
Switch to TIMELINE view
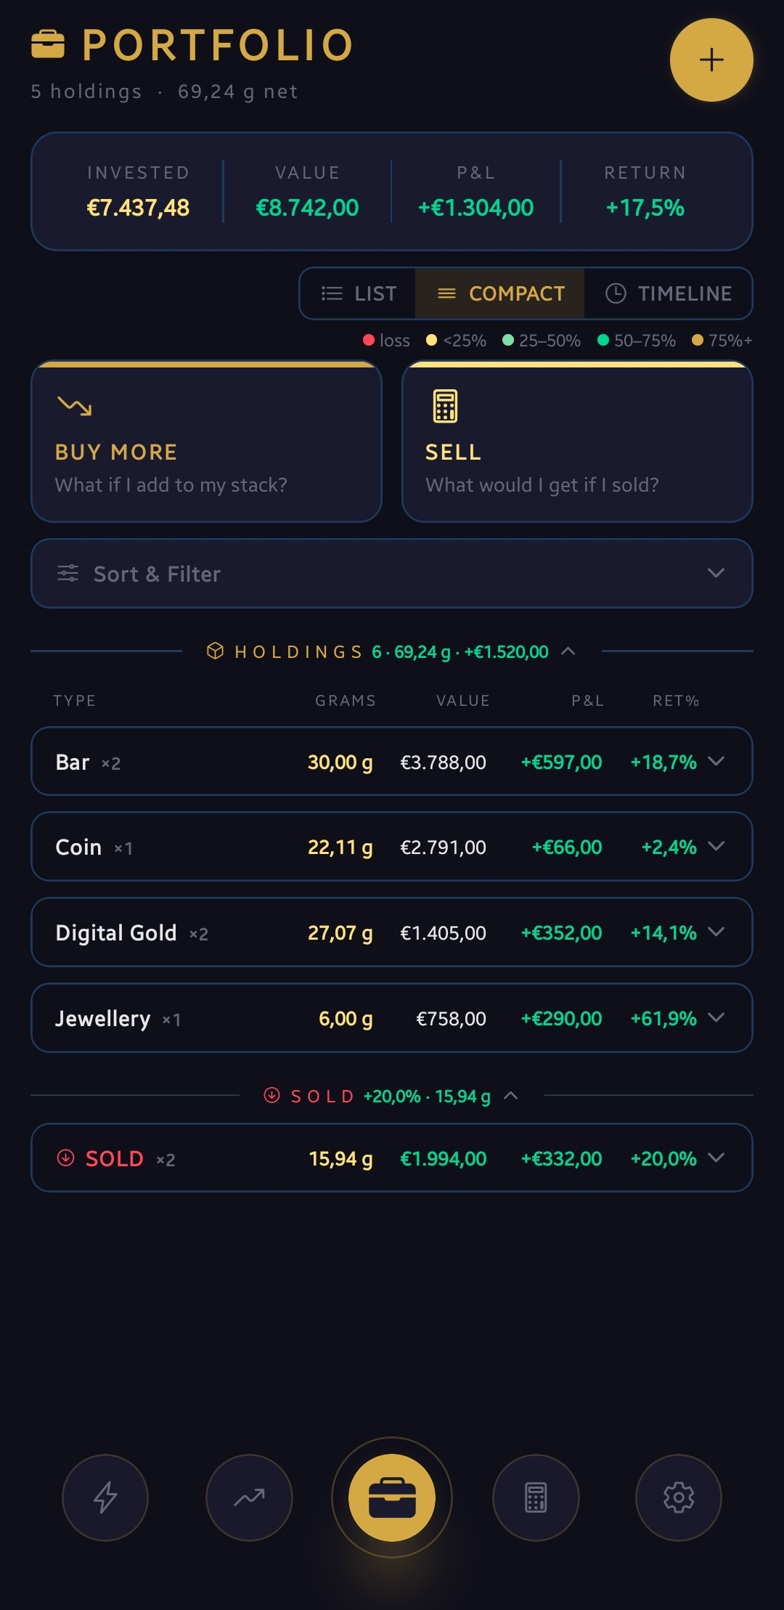669,293
